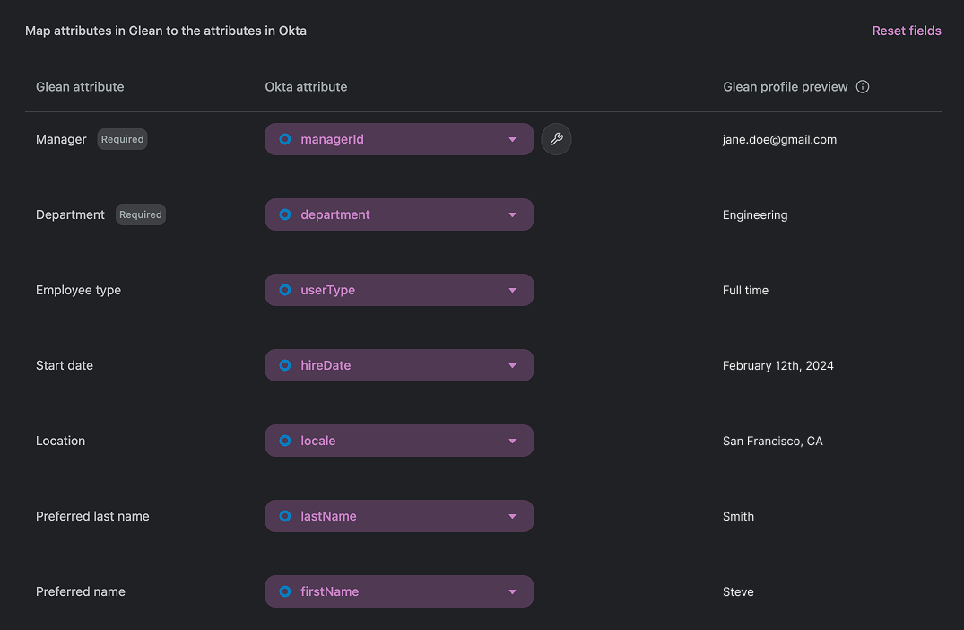Select the jane.doe@gmail.com preview value
The height and width of the screenshot is (630, 964).
pyautogui.click(x=779, y=139)
